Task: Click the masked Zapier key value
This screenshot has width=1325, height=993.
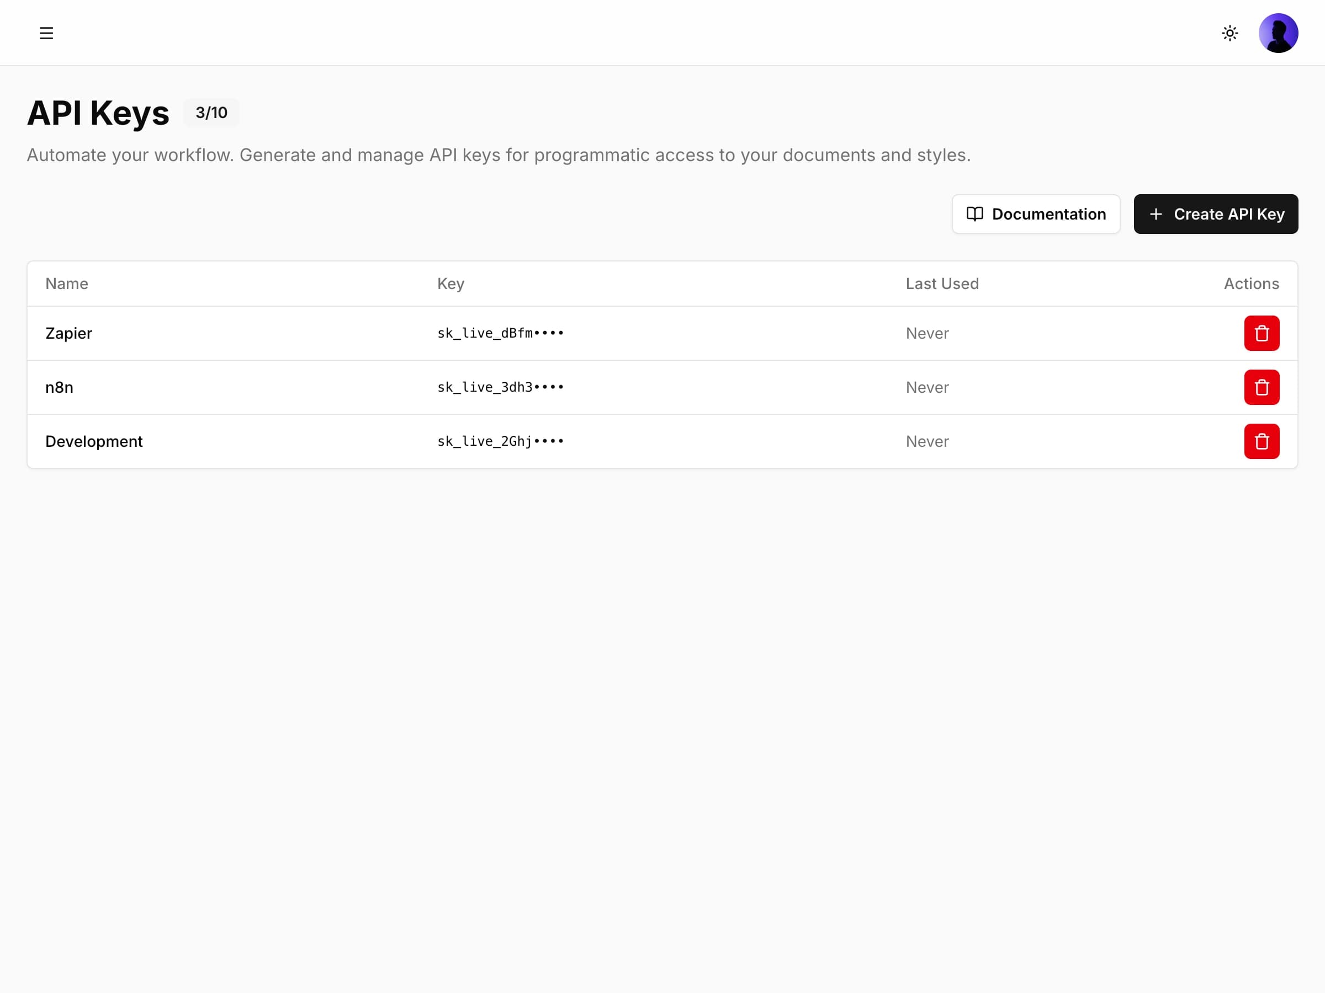Action: tap(500, 333)
